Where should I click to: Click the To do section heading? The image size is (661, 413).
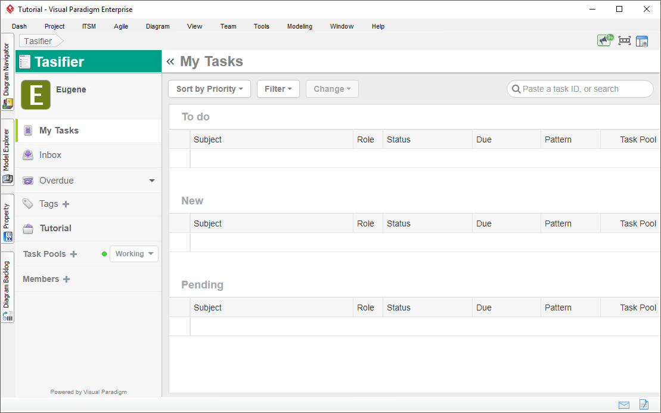click(x=195, y=117)
